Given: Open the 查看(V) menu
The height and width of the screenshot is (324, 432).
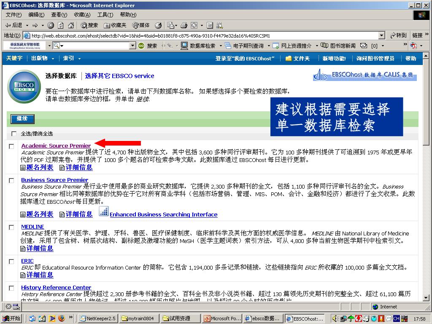Looking at the screenshot, I should (59, 15).
